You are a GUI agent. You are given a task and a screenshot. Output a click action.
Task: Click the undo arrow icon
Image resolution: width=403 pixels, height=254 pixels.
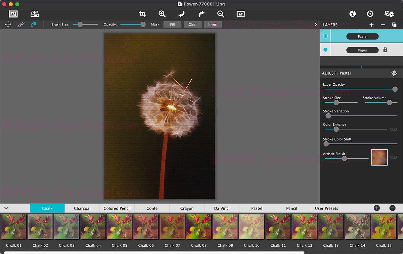pos(182,14)
